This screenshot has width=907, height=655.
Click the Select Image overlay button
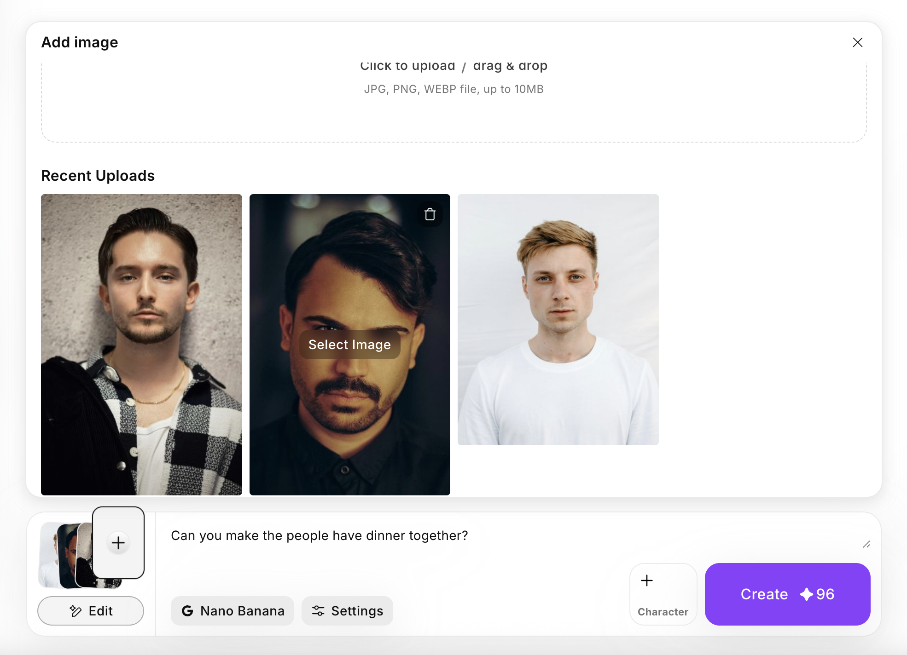(349, 345)
